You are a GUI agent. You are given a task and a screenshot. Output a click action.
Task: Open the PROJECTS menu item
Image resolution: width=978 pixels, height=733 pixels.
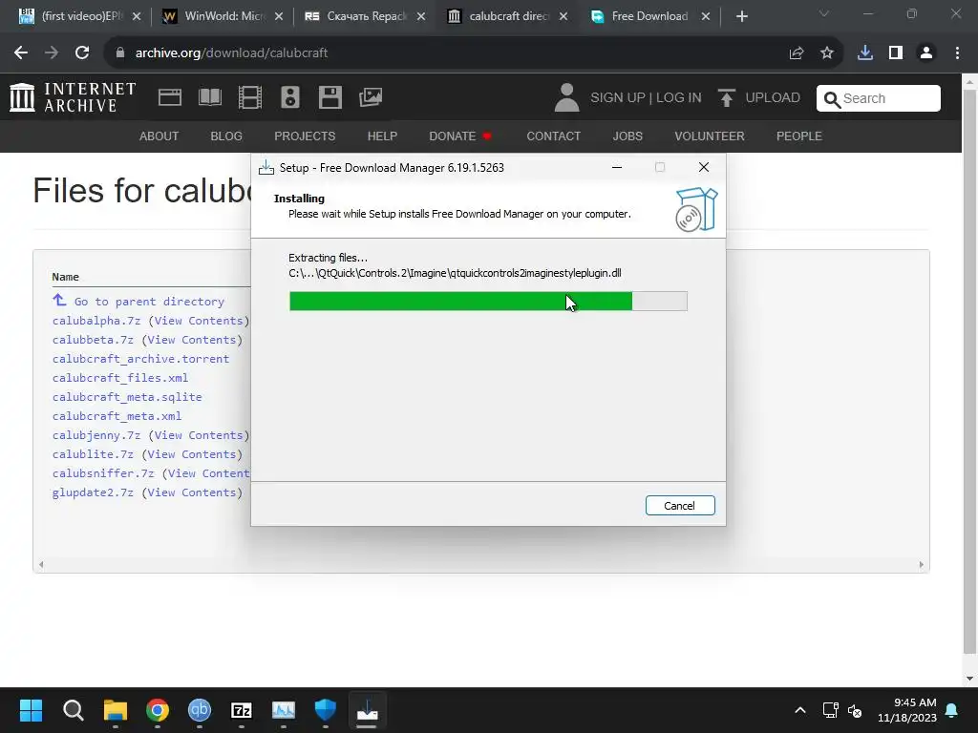click(x=305, y=136)
